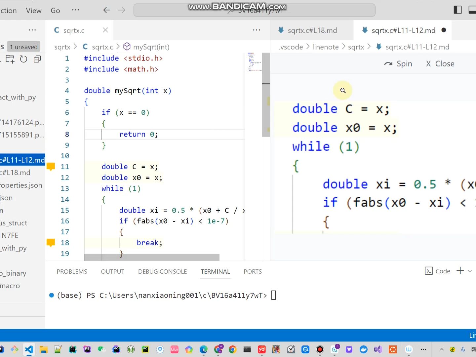Toggle the panel layout icon in title bar
The width and height of the screenshot is (476, 357).
coord(472,10)
